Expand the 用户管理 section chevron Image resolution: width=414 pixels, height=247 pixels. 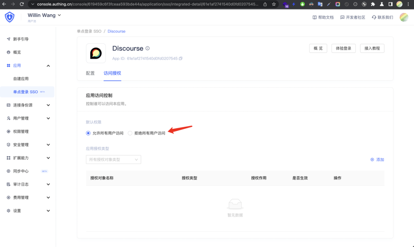[x=48, y=118]
